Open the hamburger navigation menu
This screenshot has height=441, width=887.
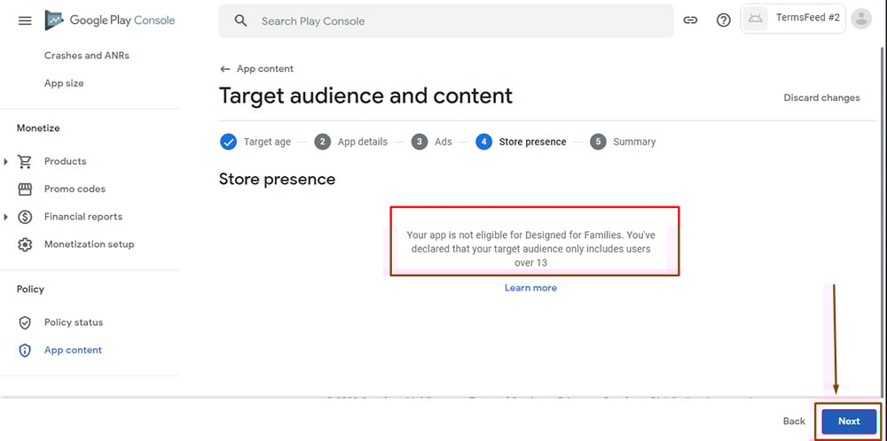[25, 21]
